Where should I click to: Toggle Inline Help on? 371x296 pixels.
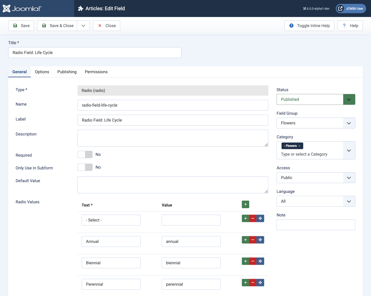tap(309, 26)
